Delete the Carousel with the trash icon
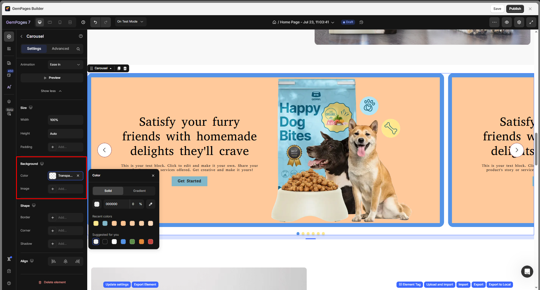The width and height of the screenshot is (540, 290). pos(125,68)
